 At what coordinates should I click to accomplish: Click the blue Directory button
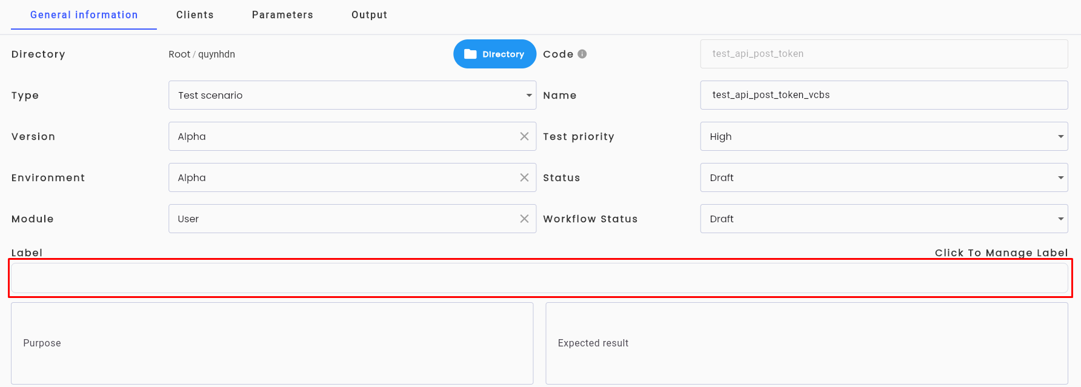tap(494, 54)
